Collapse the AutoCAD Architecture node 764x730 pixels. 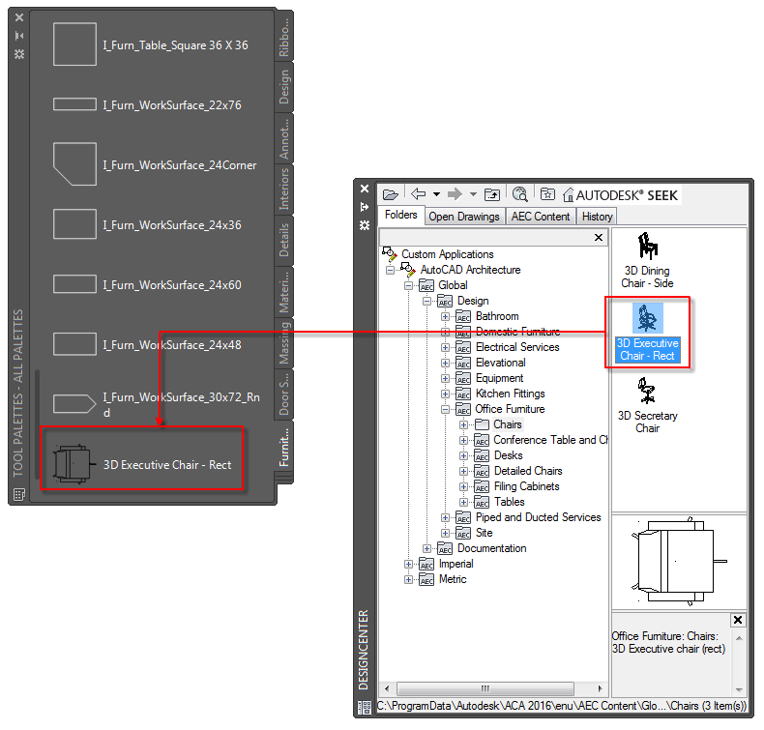390,270
